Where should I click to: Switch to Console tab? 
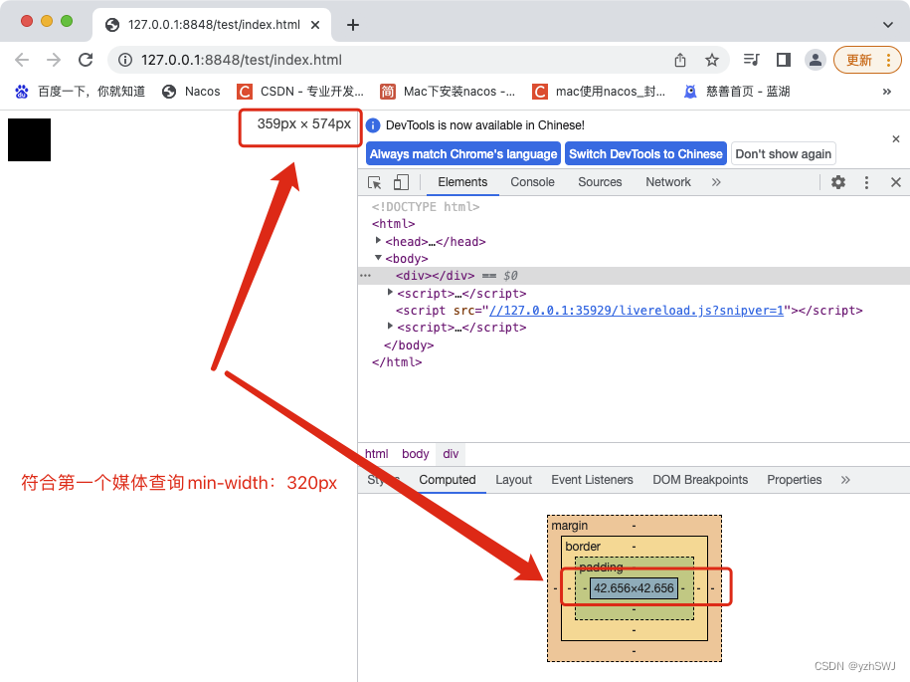point(532,182)
